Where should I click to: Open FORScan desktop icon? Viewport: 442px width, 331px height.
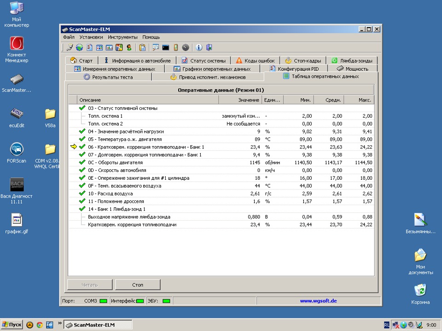click(17, 153)
